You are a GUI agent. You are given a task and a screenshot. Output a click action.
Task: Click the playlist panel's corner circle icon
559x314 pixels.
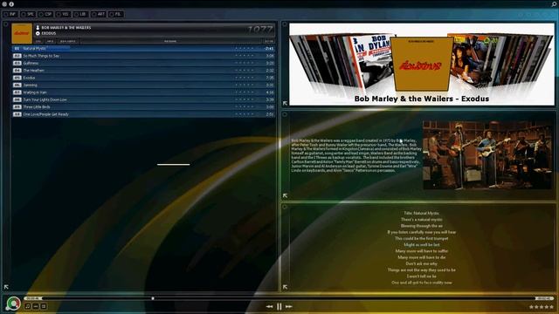[6, 24]
